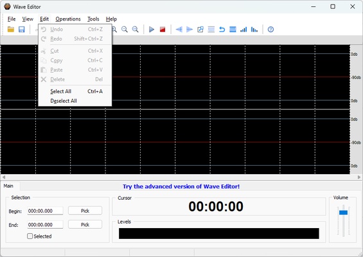Click the greyed Copy menu entry
Screen dimensions: 363x257
pos(75,60)
